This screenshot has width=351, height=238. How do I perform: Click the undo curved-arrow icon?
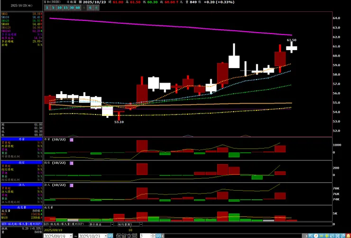tap(332, 236)
